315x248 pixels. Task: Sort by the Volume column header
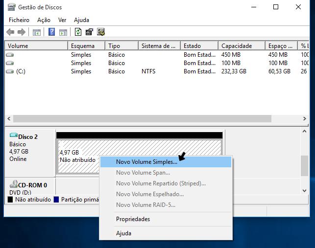click(36, 46)
